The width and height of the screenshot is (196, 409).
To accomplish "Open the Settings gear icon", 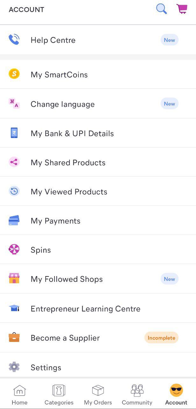I will coord(14,367).
